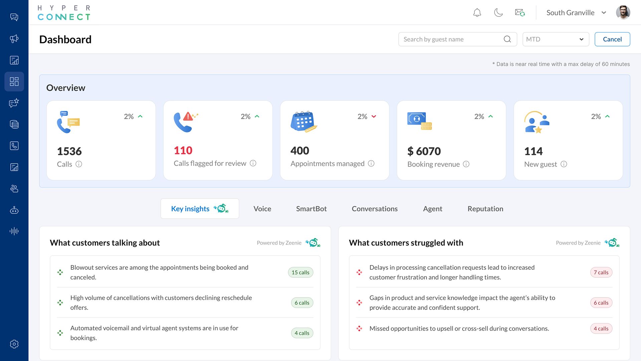Image resolution: width=641 pixels, height=361 pixels.
Task: Open user profile avatar
Action: pos(623,13)
